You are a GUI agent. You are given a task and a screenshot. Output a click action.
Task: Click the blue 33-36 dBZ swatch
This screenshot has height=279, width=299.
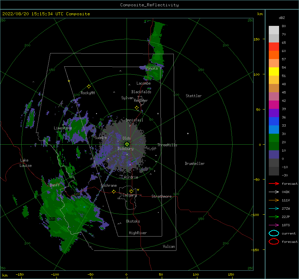click(x=274, y=121)
